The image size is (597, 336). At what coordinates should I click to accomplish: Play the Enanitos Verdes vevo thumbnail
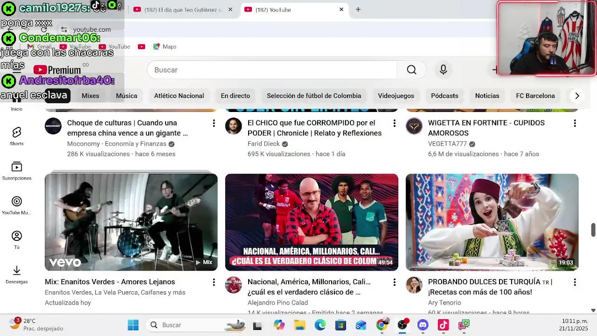point(131,222)
